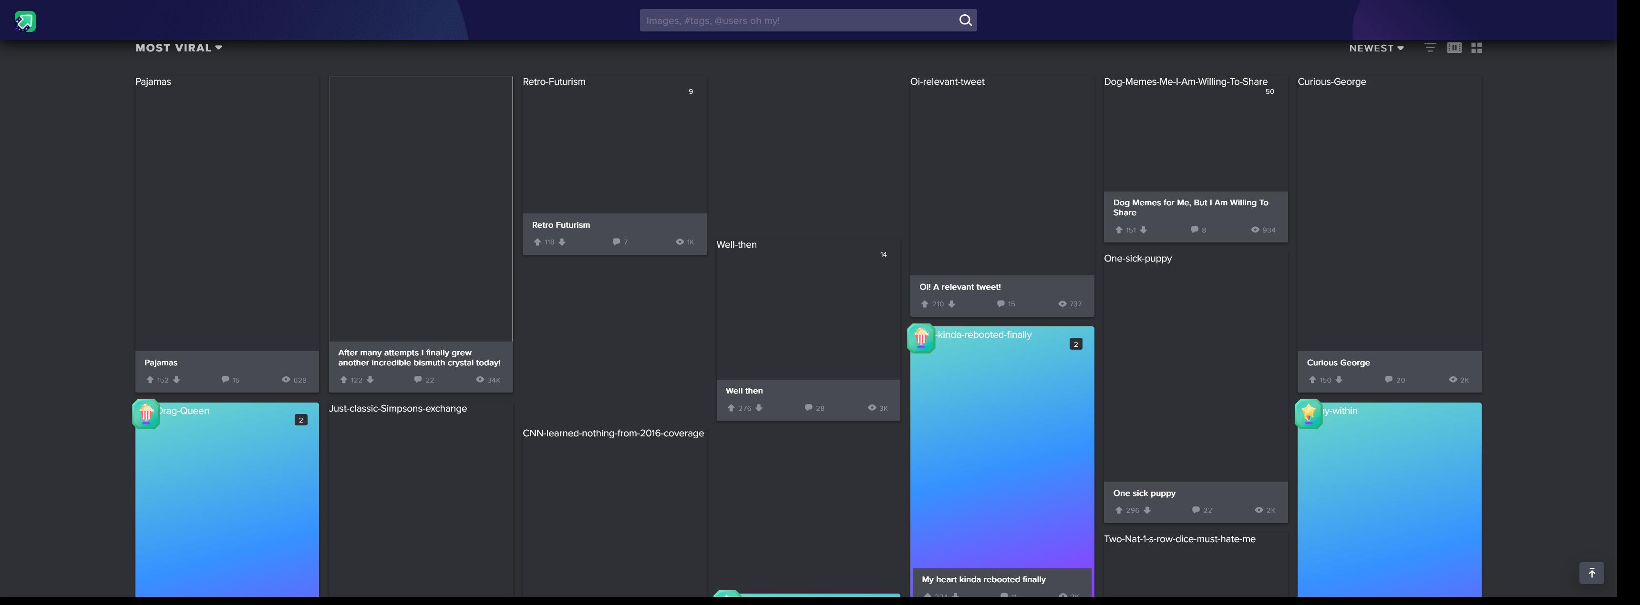This screenshot has width=1640, height=605.
Task: Open the MOST VIRAL section dropdown
Action: pyautogui.click(x=179, y=48)
